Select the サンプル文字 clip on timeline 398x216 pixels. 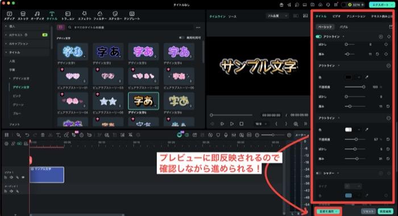[x=47, y=175]
